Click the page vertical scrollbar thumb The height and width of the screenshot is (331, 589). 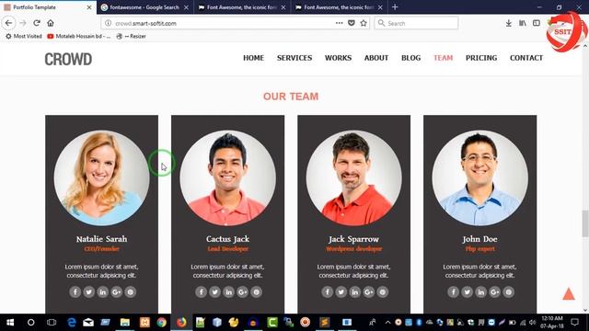coord(585,223)
